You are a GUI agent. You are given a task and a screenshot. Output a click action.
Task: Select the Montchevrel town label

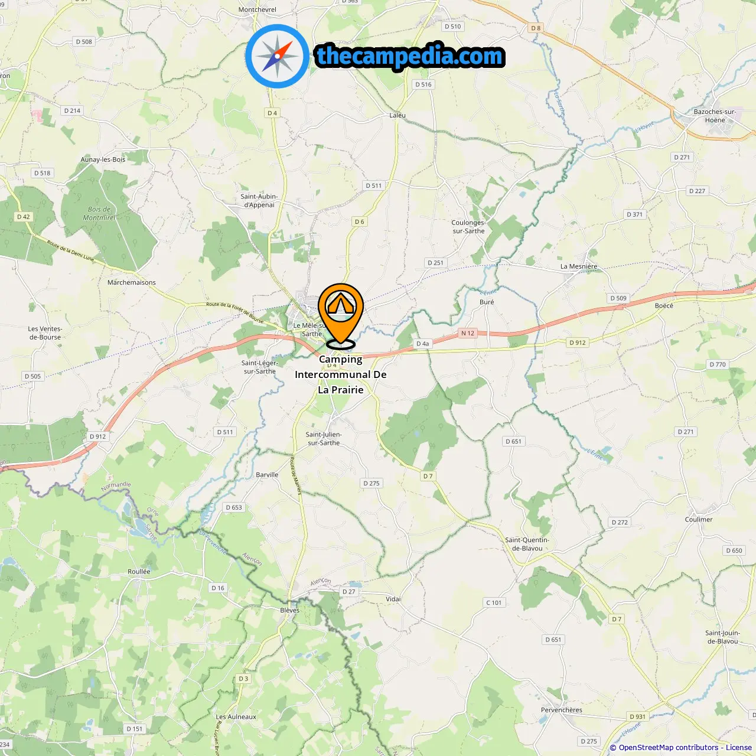point(258,9)
